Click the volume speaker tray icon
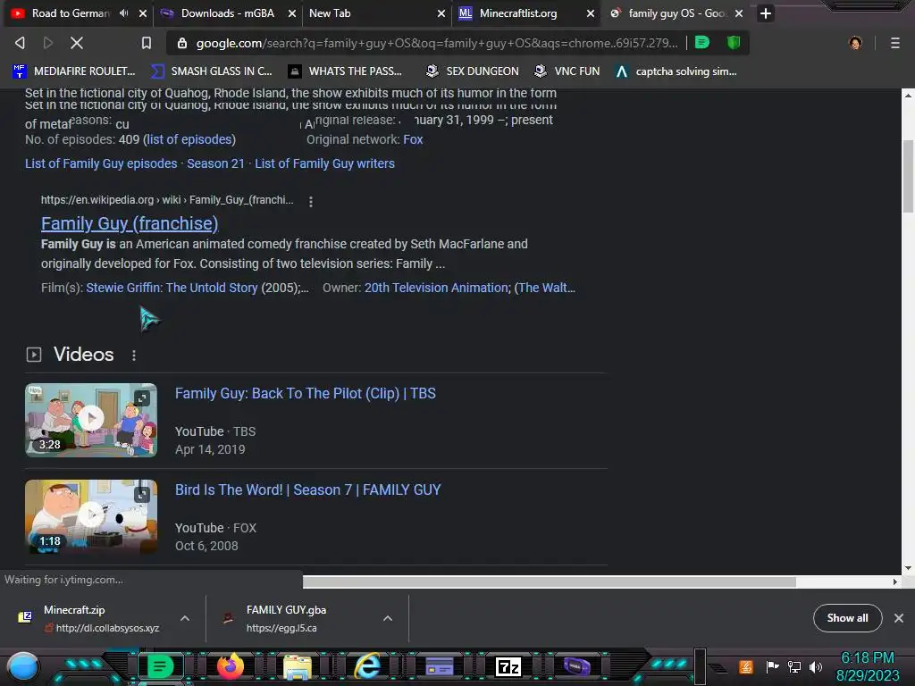The image size is (915, 686). pos(817,666)
